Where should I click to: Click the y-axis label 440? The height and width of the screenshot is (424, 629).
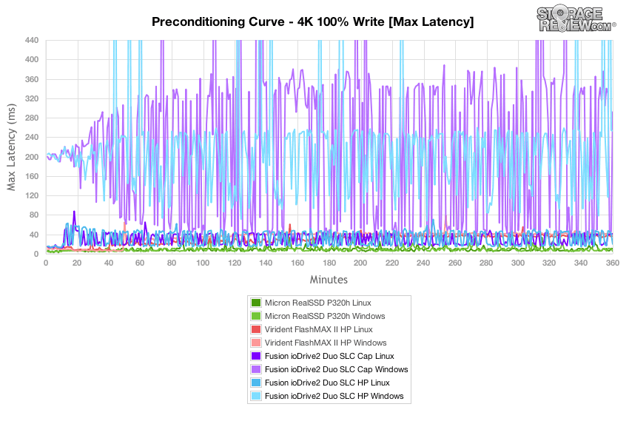click(x=32, y=40)
